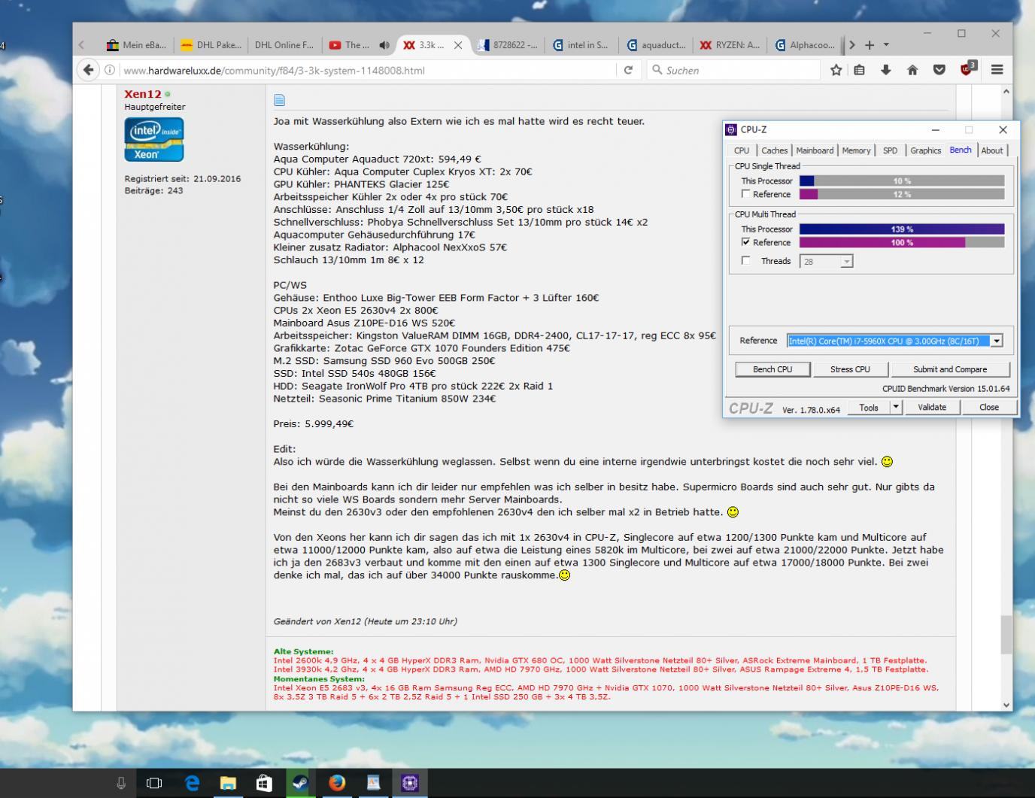1035x798 pixels.
Task: Uncheck Multi Thread Reference checkbox
Action: coord(746,242)
